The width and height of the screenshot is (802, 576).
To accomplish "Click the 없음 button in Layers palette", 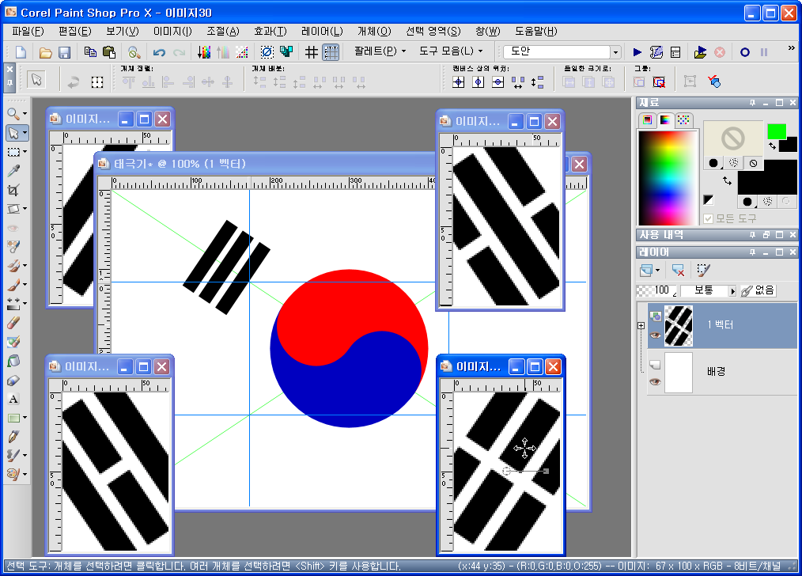I will pos(759,290).
